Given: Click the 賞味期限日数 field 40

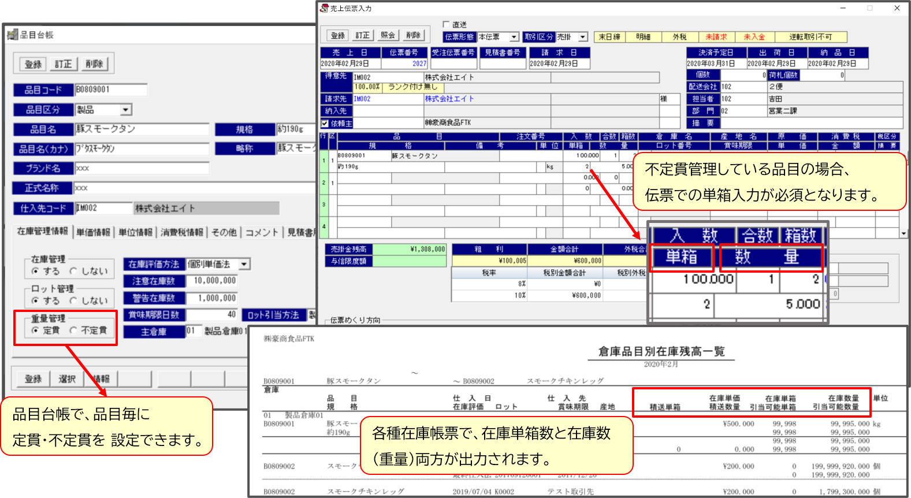Looking at the screenshot, I should 212,315.
